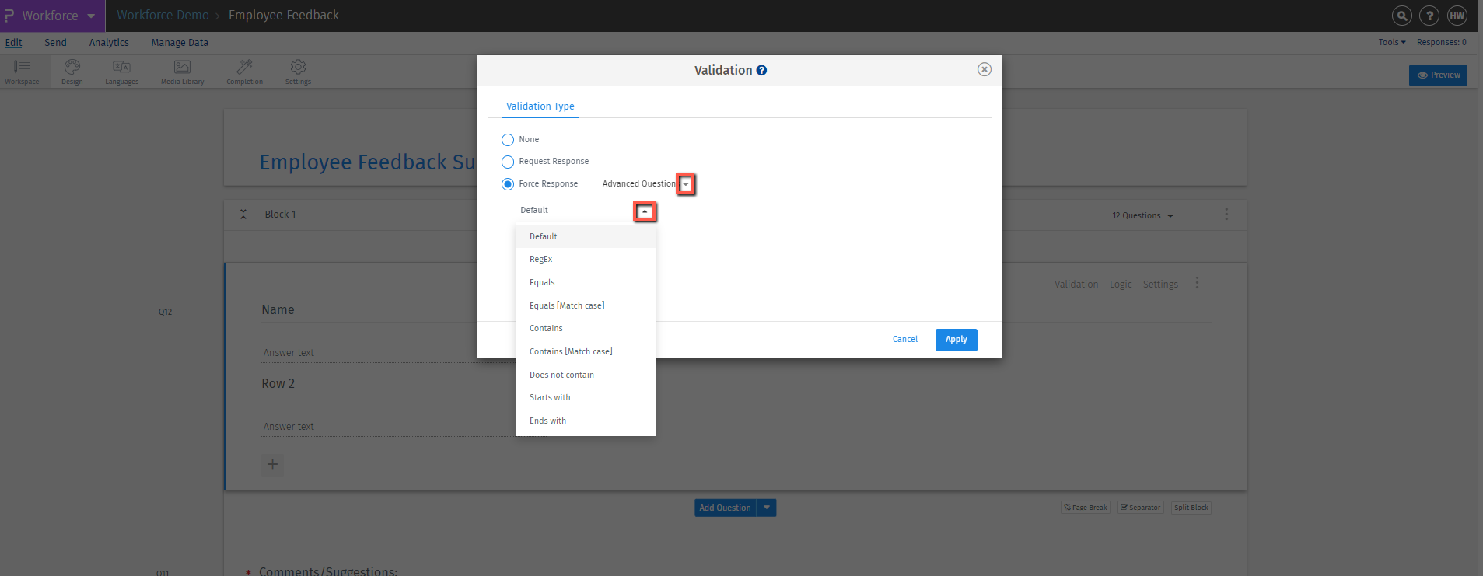Open the question Settings link

pyautogui.click(x=1160, y=285)
